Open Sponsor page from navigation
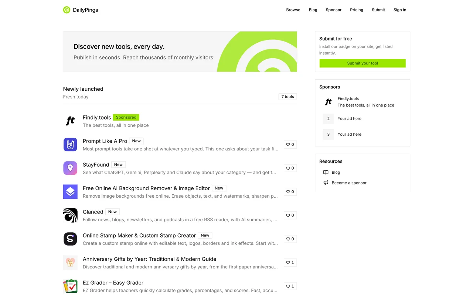Viewport: 473px width, 295px height. (333, 10)
